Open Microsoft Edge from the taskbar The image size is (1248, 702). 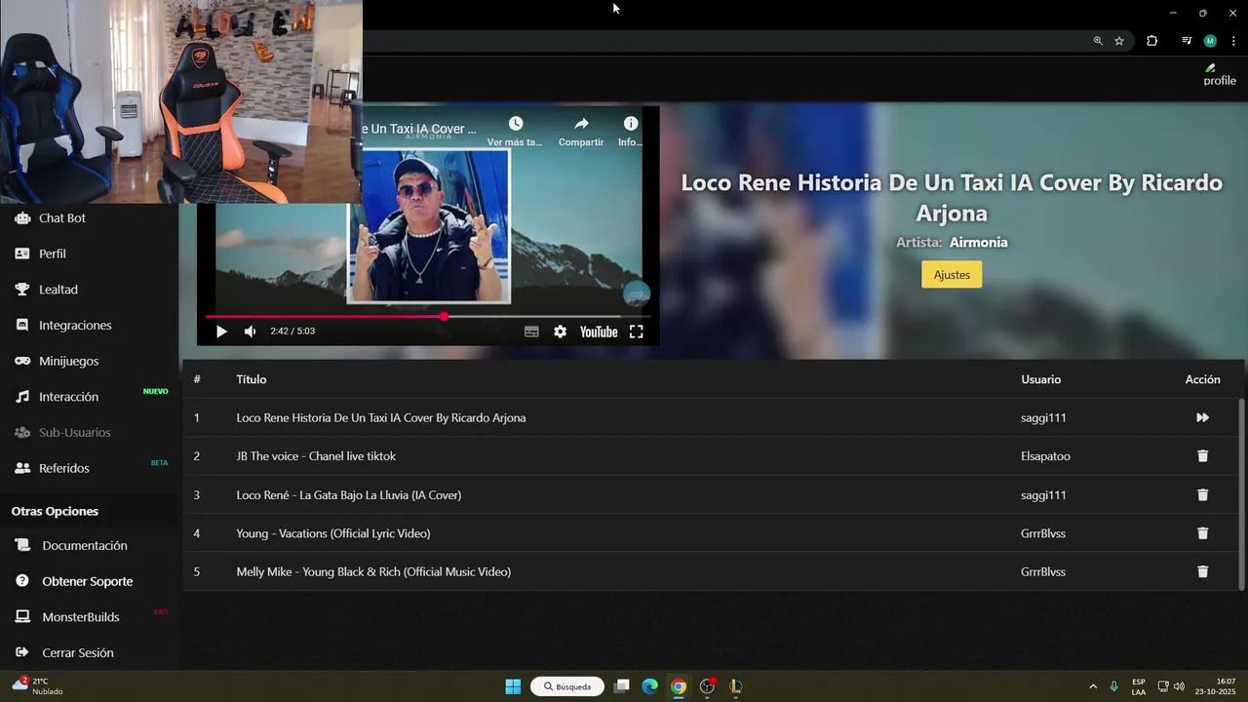649,686
